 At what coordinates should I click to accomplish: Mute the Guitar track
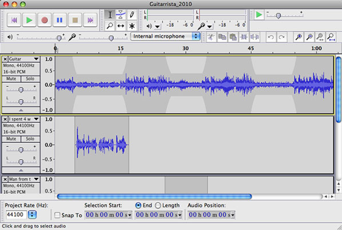coord(11,78)
